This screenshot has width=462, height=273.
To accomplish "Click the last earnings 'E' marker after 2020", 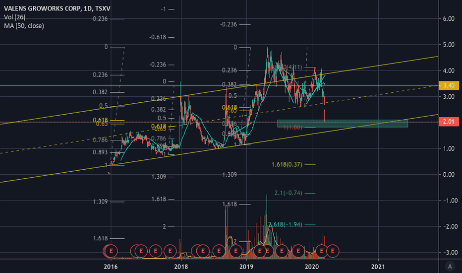I will coord(333,251).
